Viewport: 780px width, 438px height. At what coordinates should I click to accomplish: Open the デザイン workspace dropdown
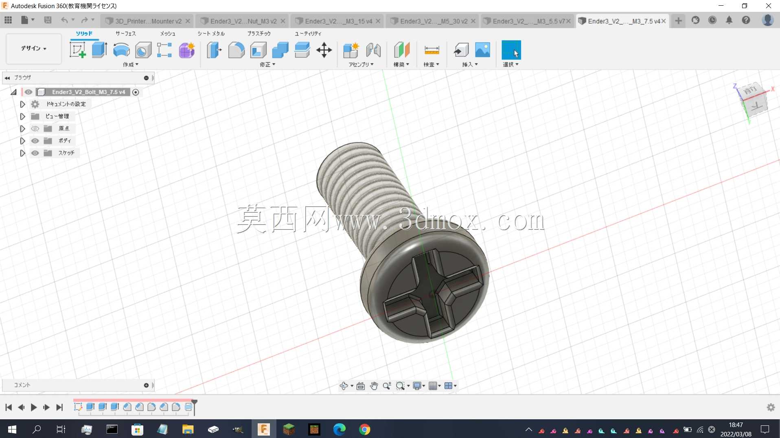pos(34,48)
